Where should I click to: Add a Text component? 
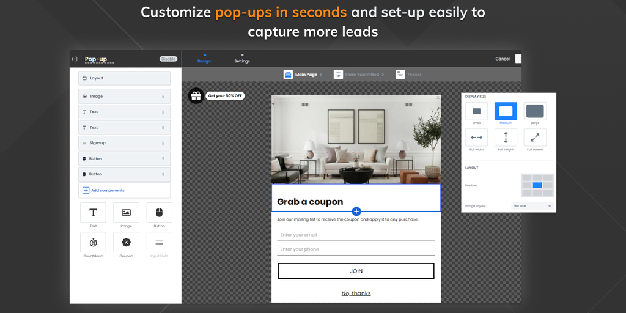click(93, 213)
